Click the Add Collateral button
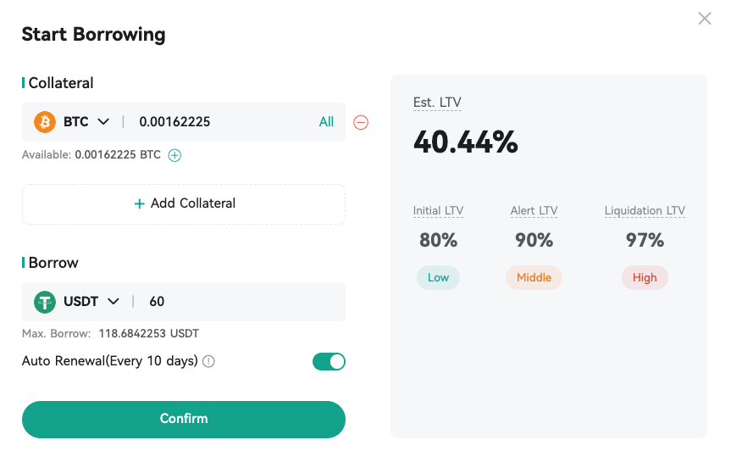 184,203
